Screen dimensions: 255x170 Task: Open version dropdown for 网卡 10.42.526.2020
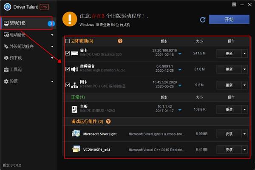180,85
